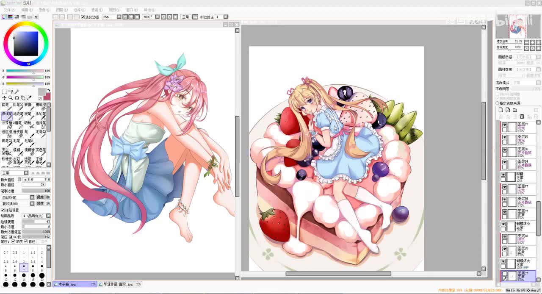Viewport: 542px width, 294px height.
Task: Select the 马克笔 marker brush
Action: tap(19, 116)
